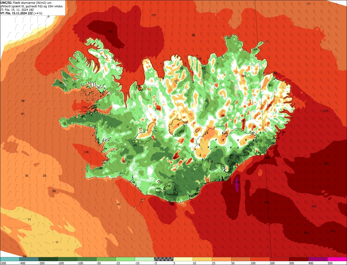This screenshot has width=347, height=265.
Task: Pick the legend swatch above the -200 label
Action: click(68, 259)
